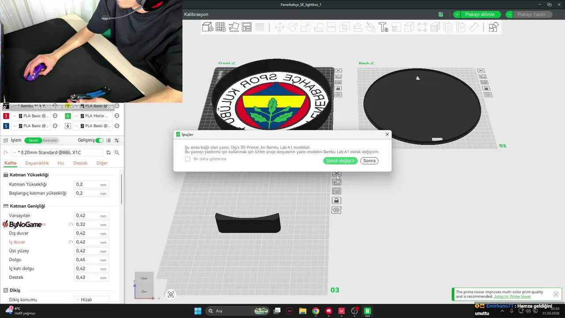Open filament 3's PLA Basic dropdown
The width and height of the screenshot is (565, 318).
tap(31, 116)
